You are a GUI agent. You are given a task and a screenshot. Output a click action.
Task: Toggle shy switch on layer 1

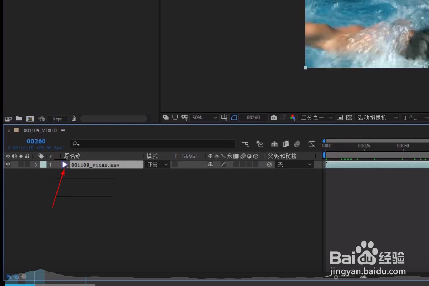210,164
